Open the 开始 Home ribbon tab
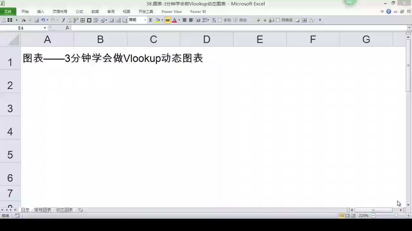The image size is (412, 231). click(25, 12)
